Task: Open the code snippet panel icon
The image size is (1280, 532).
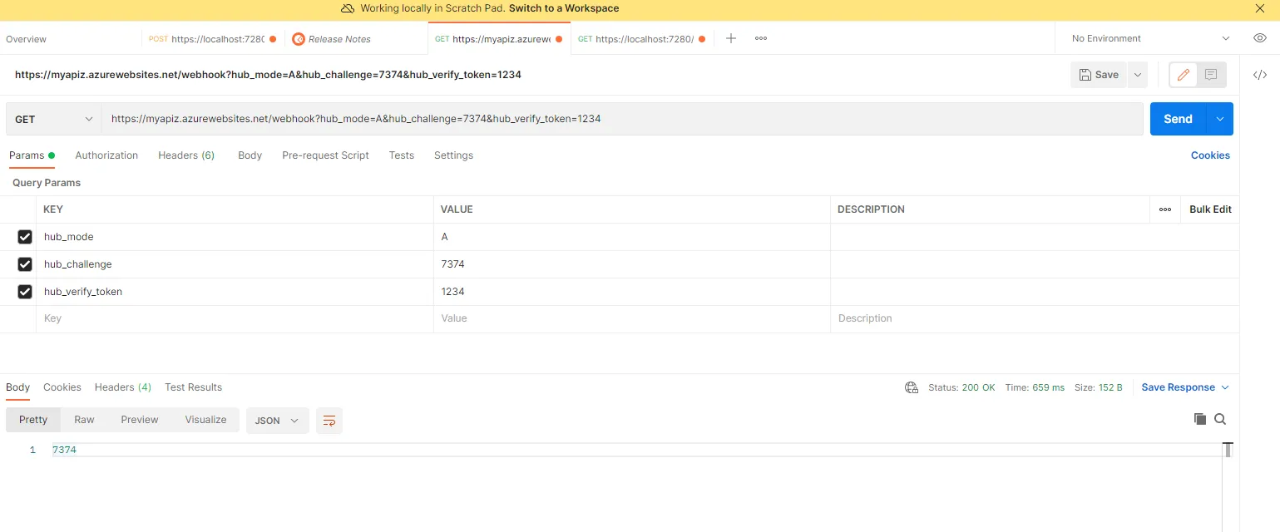Action: pyautogui.click(x=1259, y=75)
